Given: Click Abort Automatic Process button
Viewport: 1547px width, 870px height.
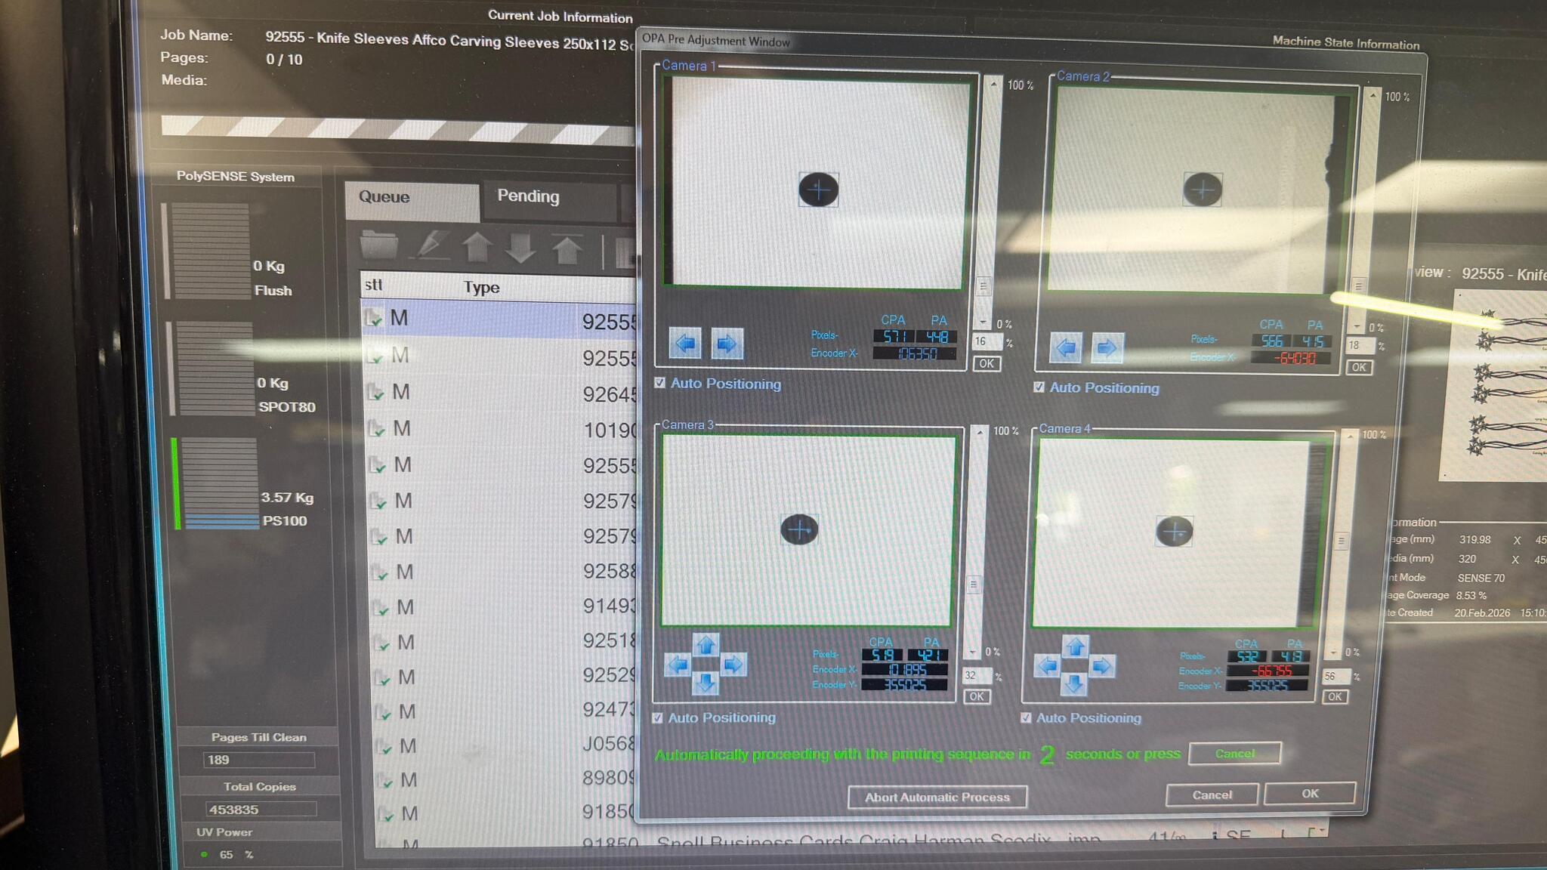Looking at the screenshot, I should pos(937,797).
